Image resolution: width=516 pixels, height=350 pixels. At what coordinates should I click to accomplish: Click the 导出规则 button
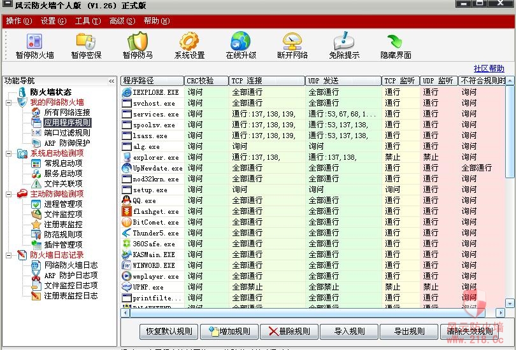click(x=409, y=332)
